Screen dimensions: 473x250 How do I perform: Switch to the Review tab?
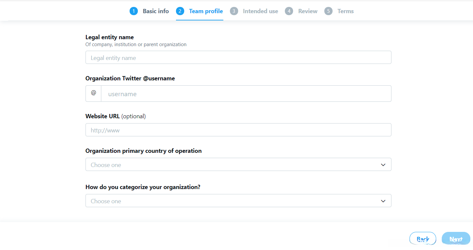pyautogui.click(x=308, y=11)
